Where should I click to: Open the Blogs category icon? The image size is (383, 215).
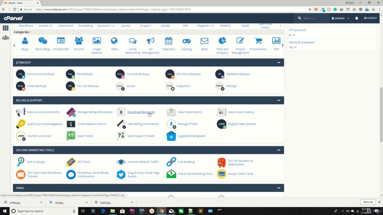point(25,41)
